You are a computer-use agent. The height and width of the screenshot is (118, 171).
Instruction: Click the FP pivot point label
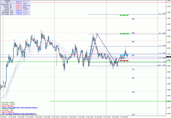pyautogui.click(x=133, y=56)
